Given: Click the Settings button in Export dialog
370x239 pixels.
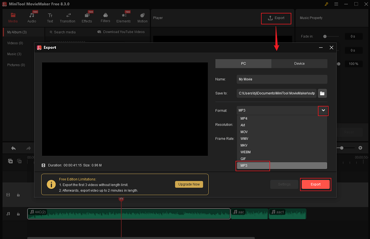Looking at the screenshot, I should pyautogui.click(x=284, y=184).
